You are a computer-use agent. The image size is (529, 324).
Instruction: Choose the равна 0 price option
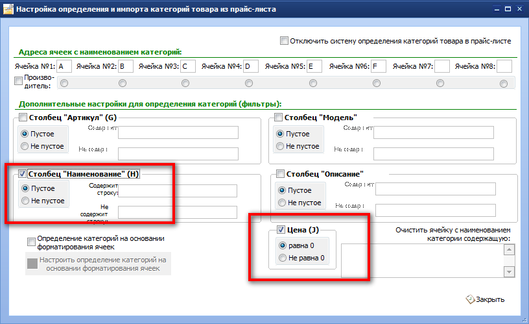283,245
